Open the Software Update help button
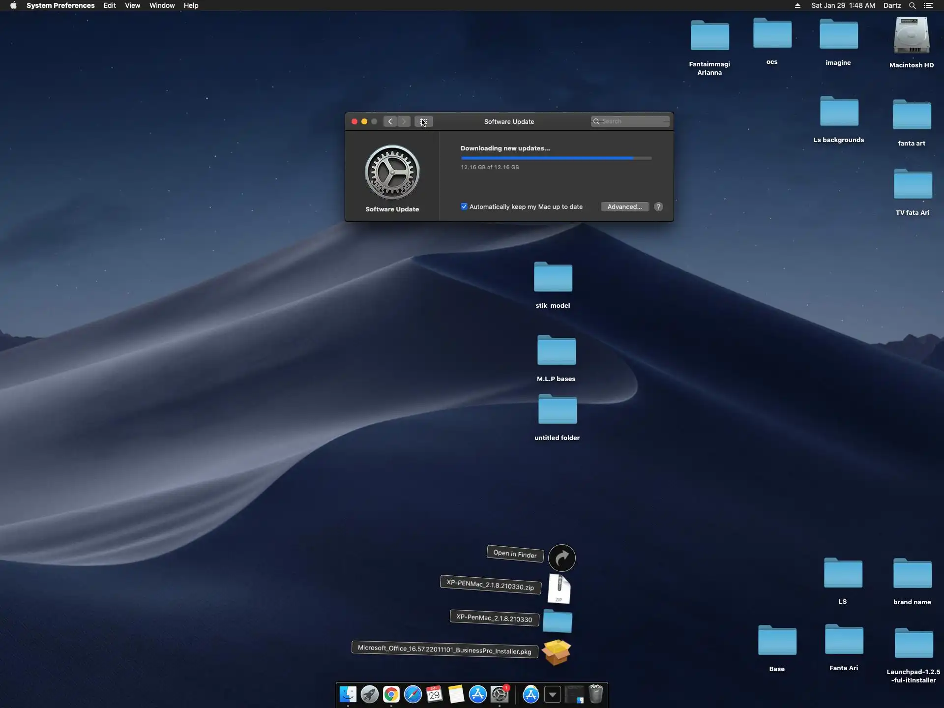 tap(658, 207)
